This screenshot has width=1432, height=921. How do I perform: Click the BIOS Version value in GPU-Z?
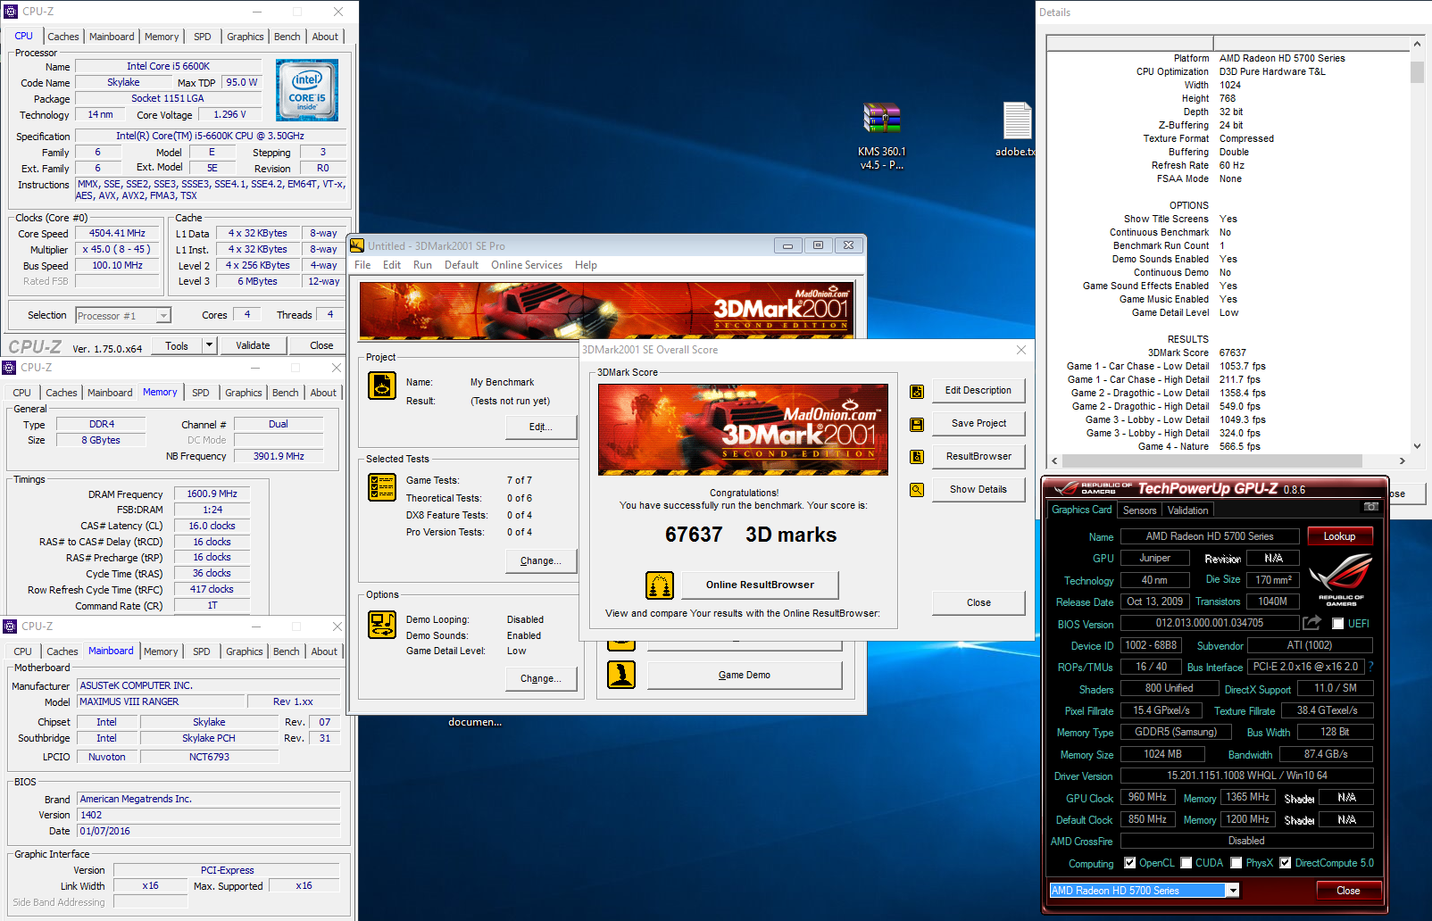(1210, 623)
